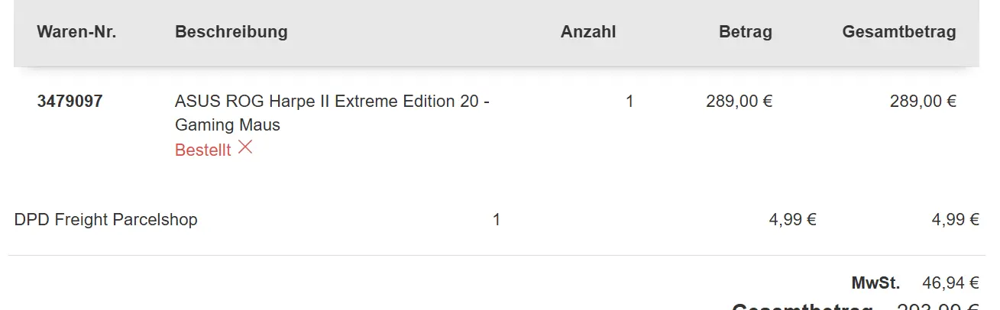Click the Bestellt status text
Image resolution: width=1000 pixels, height=310 pixels.
click(202, 150)
